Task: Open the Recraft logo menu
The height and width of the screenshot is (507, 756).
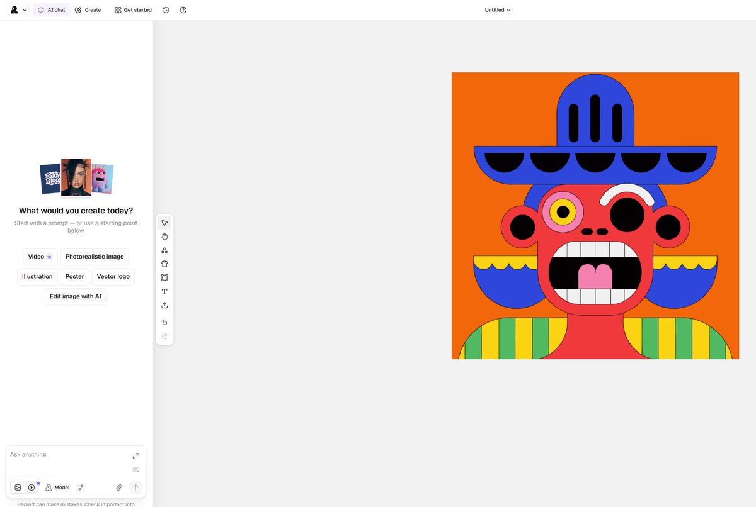Action: (x=18, y=10)
